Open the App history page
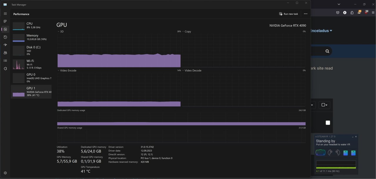 point(5,37)
